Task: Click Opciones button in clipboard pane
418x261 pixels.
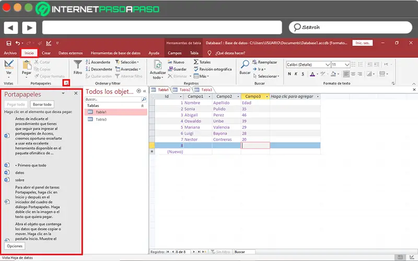Action: (x=15, y=246)
